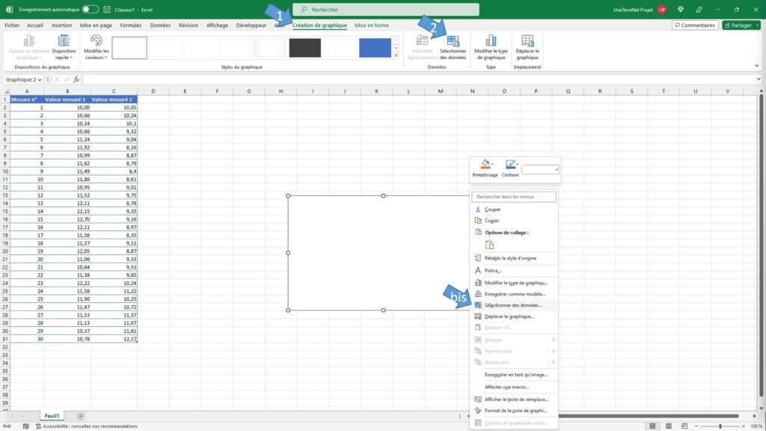Click the Excel logo in the title bar
This screenshot has width=766, height=431.
click(9, 9)
